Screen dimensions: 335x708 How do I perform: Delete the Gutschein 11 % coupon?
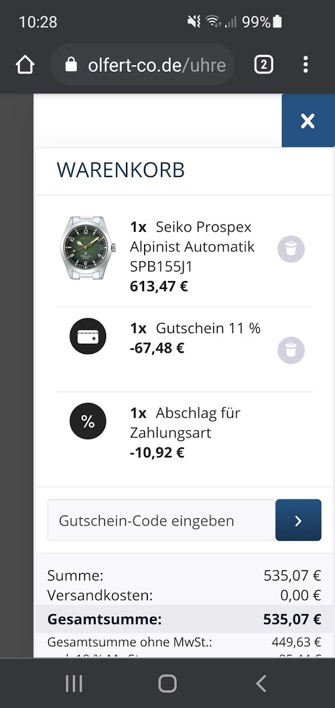pos(291,351)
